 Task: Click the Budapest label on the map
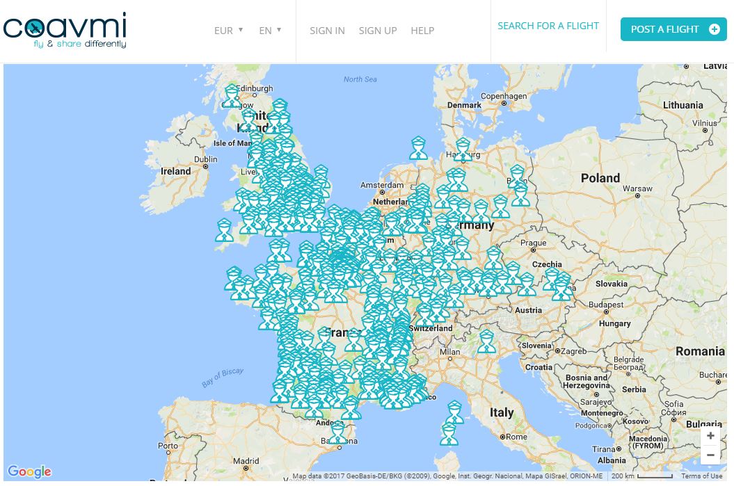pos(606,305)
